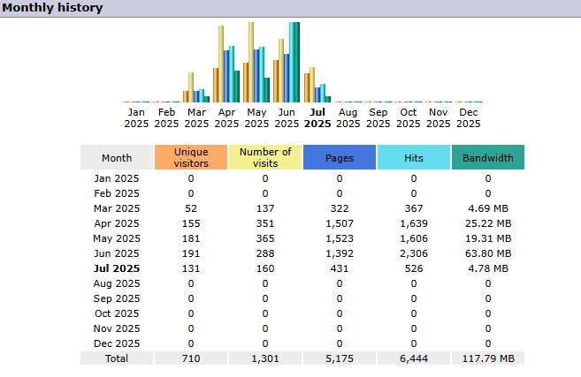581x377 pixels.
Task: Click the Month column header
Action: (117, 157)
